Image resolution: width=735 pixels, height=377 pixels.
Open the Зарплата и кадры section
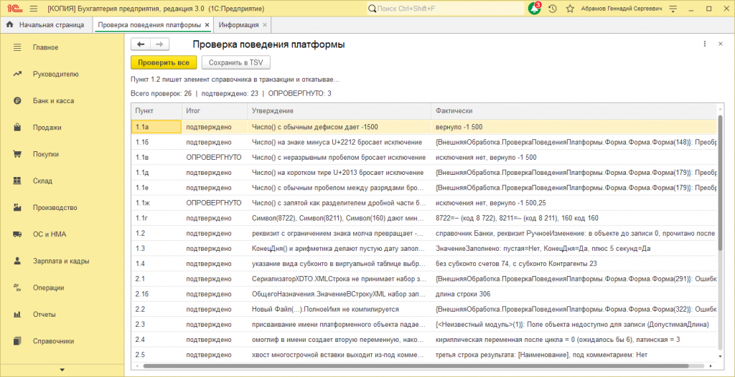click(62, 261)
